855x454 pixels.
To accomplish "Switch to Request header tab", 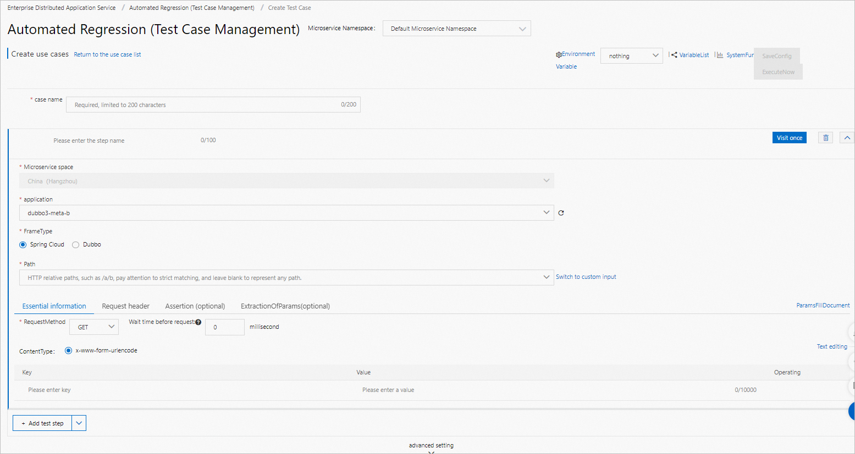I will tap(126, 306).
